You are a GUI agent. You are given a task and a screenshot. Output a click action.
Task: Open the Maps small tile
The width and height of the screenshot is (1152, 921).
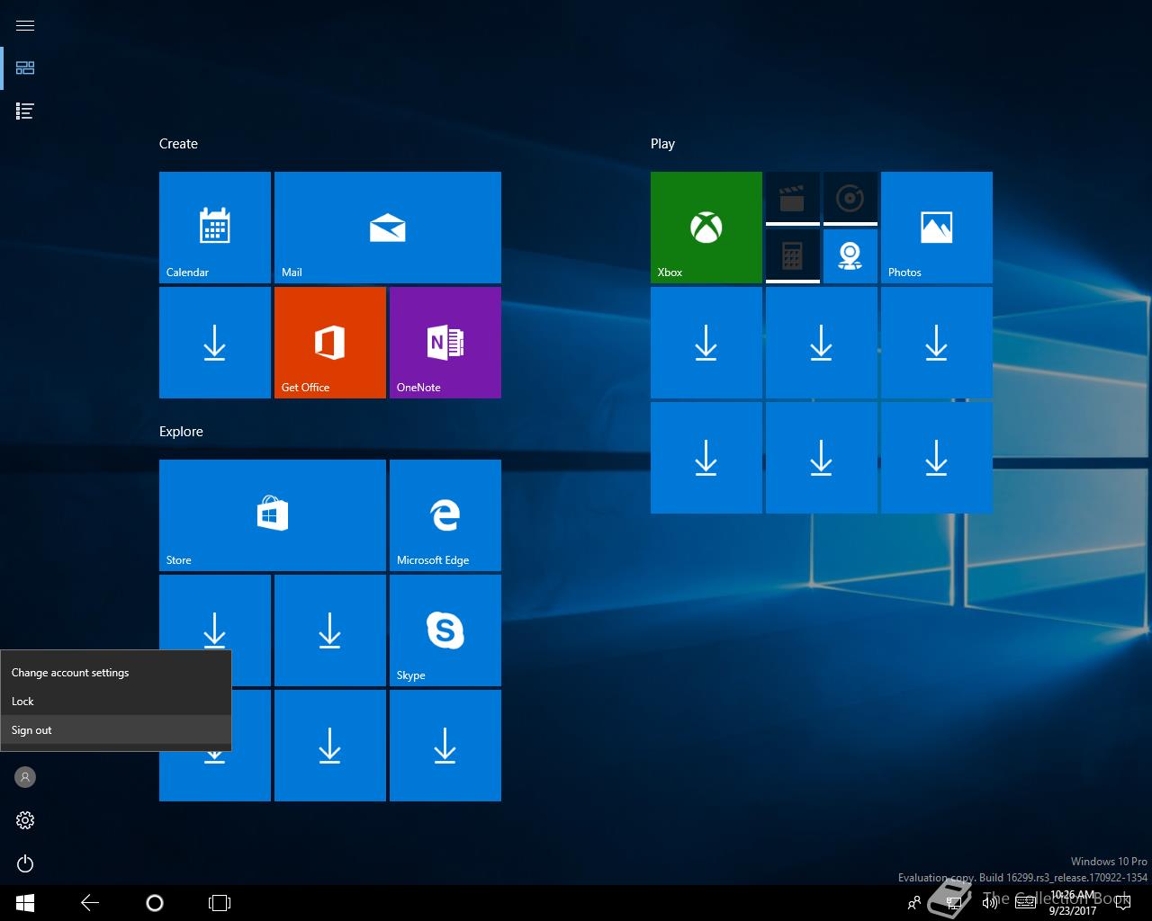[x=850, y=256]
